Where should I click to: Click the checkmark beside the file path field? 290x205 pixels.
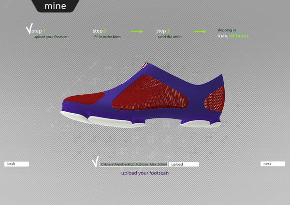[x=95, y=162]
